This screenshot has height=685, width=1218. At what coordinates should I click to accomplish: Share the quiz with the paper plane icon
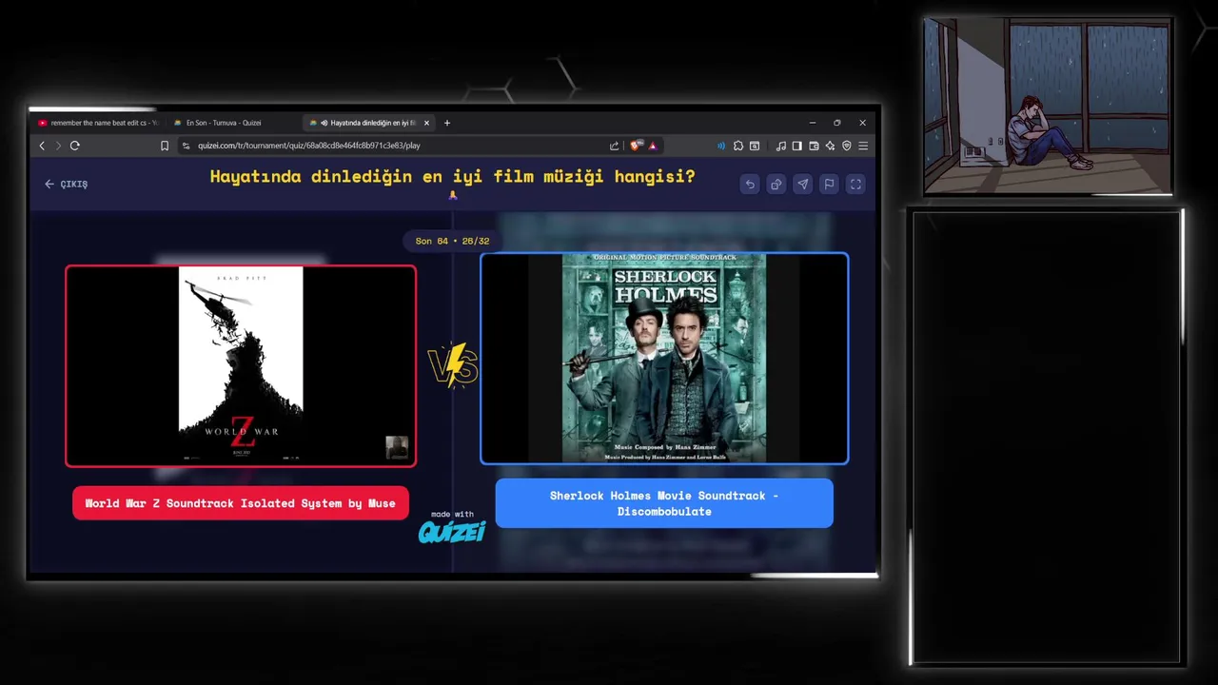[803, 185]
